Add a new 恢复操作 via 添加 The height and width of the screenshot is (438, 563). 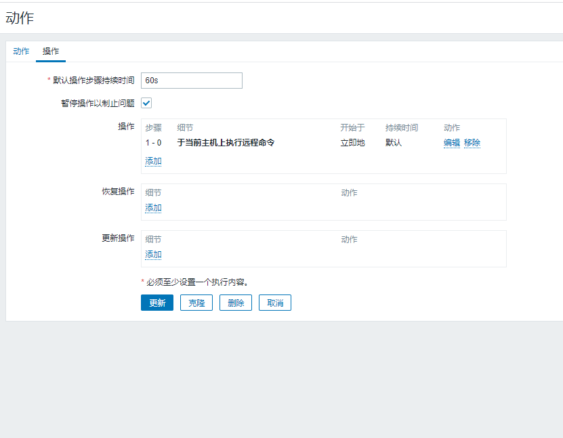tap(153, 208)
